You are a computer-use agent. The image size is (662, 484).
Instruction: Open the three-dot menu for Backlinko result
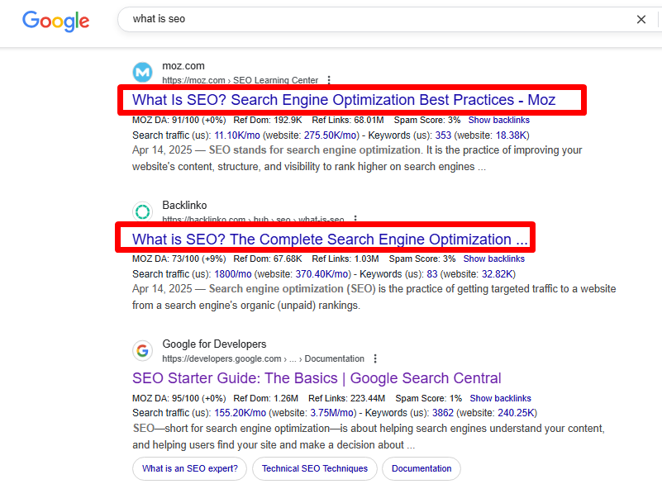(x=355, y=219)
